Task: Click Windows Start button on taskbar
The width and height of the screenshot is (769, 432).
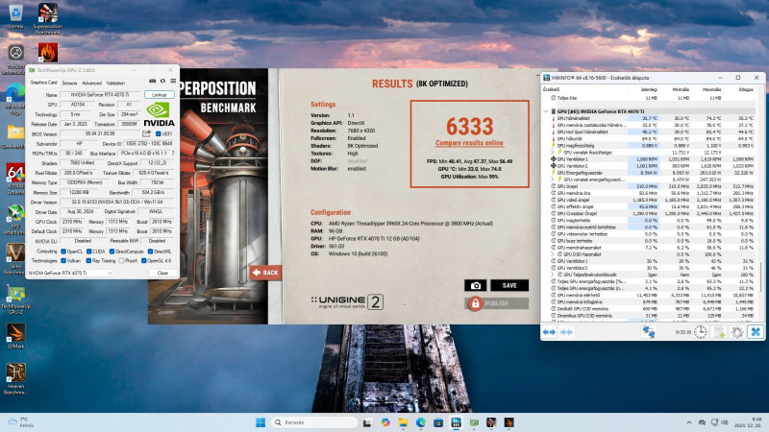Action: tap(260, 422)
